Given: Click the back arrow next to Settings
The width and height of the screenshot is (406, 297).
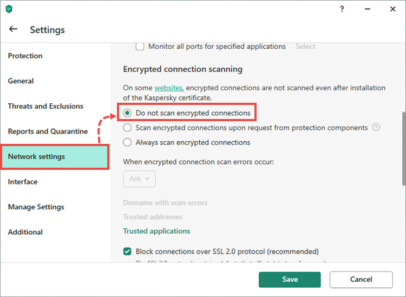Looking at the screenshot, I should [x=13, y=29].
